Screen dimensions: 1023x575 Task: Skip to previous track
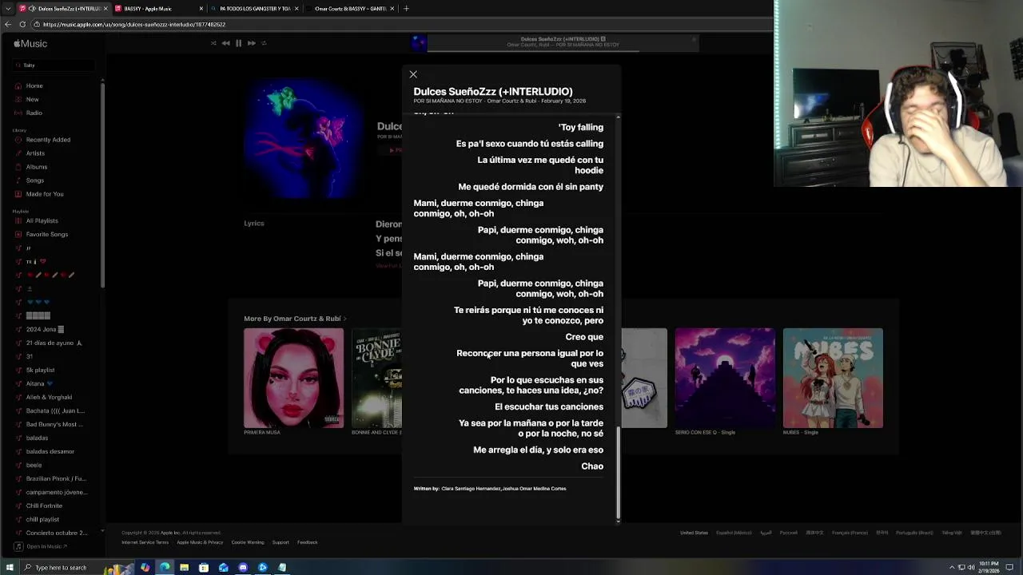point(225,43)
